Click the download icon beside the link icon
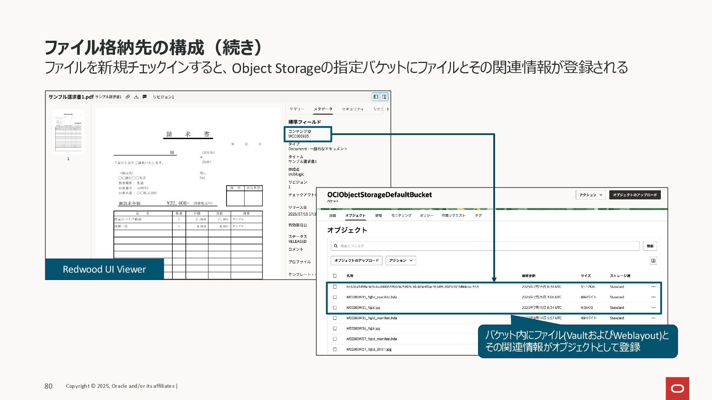This screenshot has height=400, width=712. [136, 97]
